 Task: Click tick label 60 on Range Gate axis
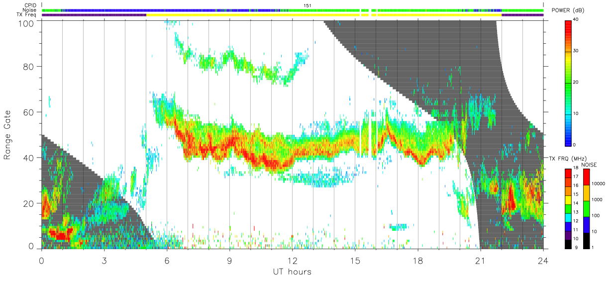(29, 112)
